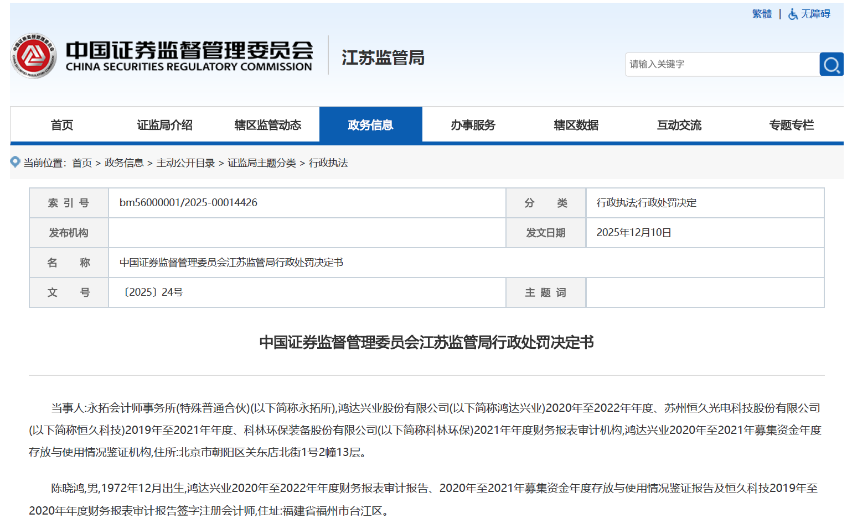
Task: Click the 发文日期 label cell
Action: [546, 233]
